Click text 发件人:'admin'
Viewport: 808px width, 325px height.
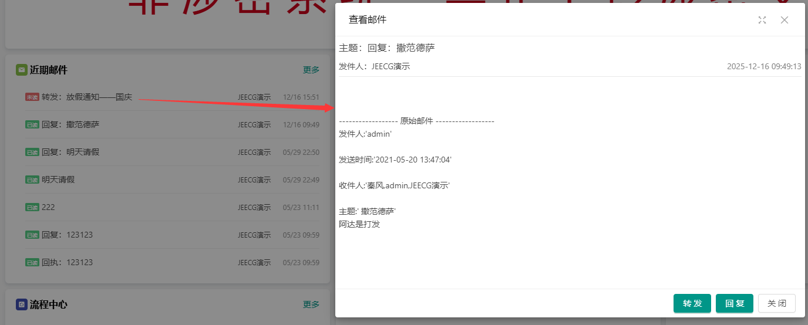point(365,134)
